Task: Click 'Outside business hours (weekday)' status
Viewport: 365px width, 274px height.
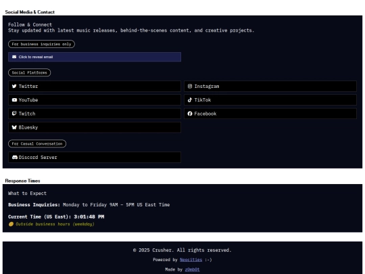Action: coord(55,224)
